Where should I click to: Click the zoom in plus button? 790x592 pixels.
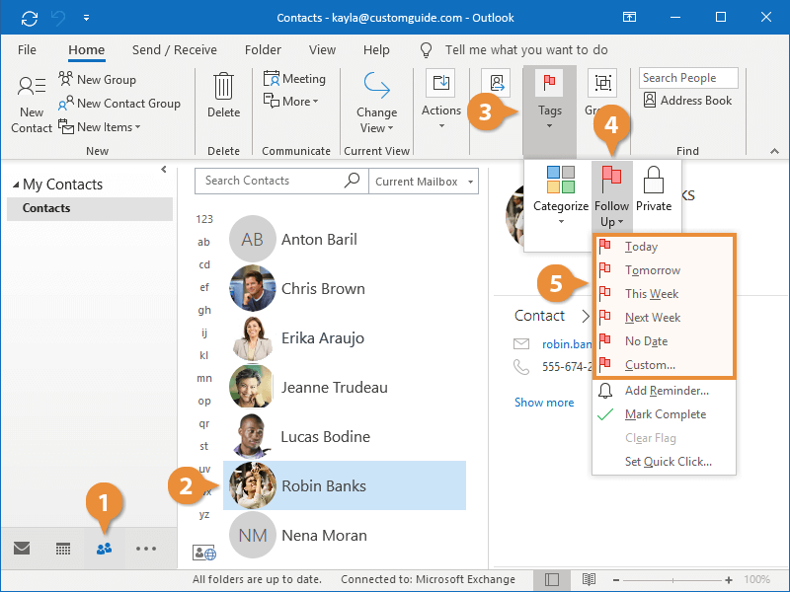coord(729,580)
